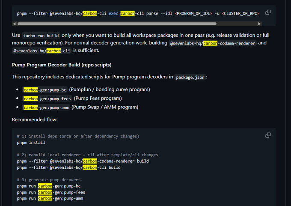Click '@sevenlabs-hq/carbon-codama-renderer' inline code
This screenshot has height=206, width=291.
point(213,43)
